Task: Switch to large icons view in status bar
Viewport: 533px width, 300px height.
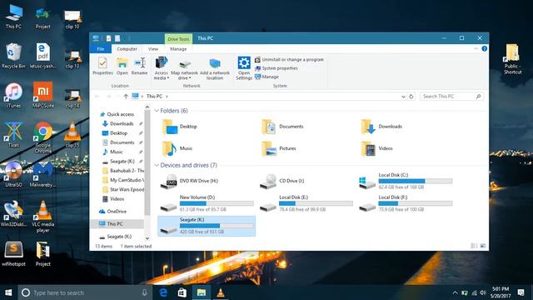Action: coord(483,246)
